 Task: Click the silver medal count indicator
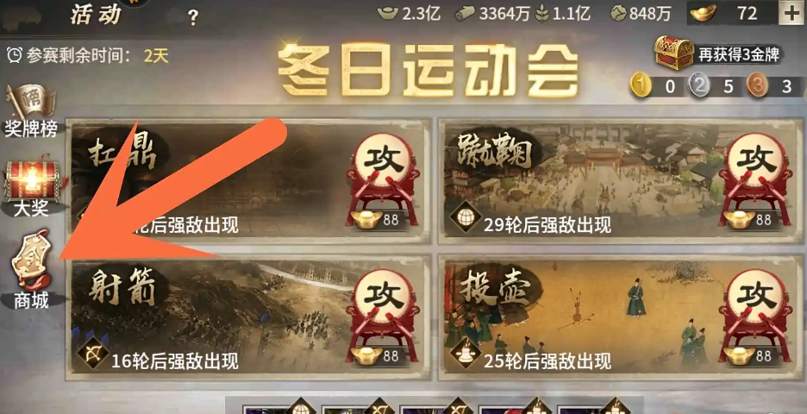click(715, 86)
